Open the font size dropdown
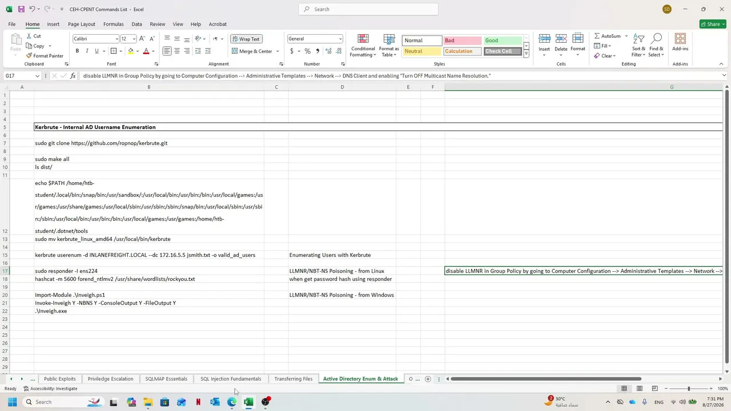This screenshot has height=411, width=731. point(134,39)
